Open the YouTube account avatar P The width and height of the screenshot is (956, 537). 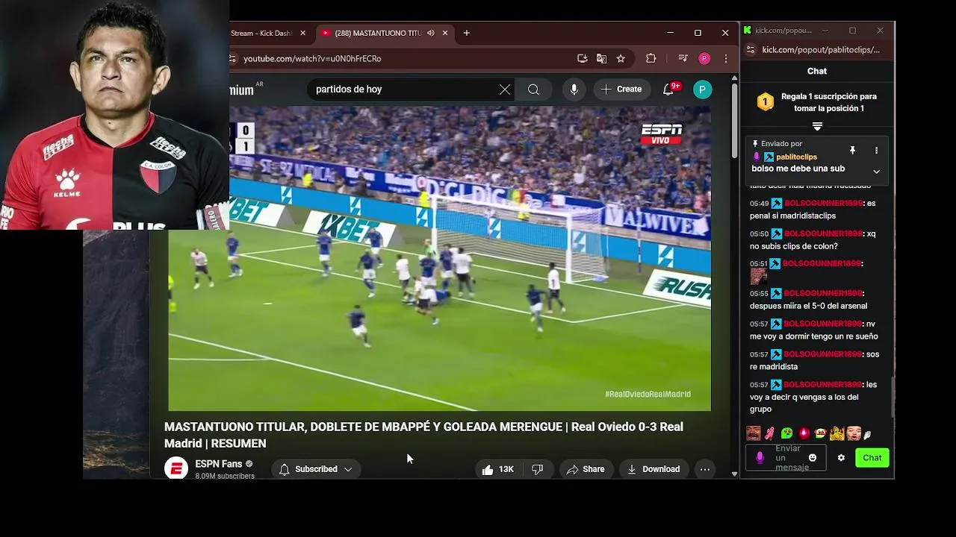[702, 89]
